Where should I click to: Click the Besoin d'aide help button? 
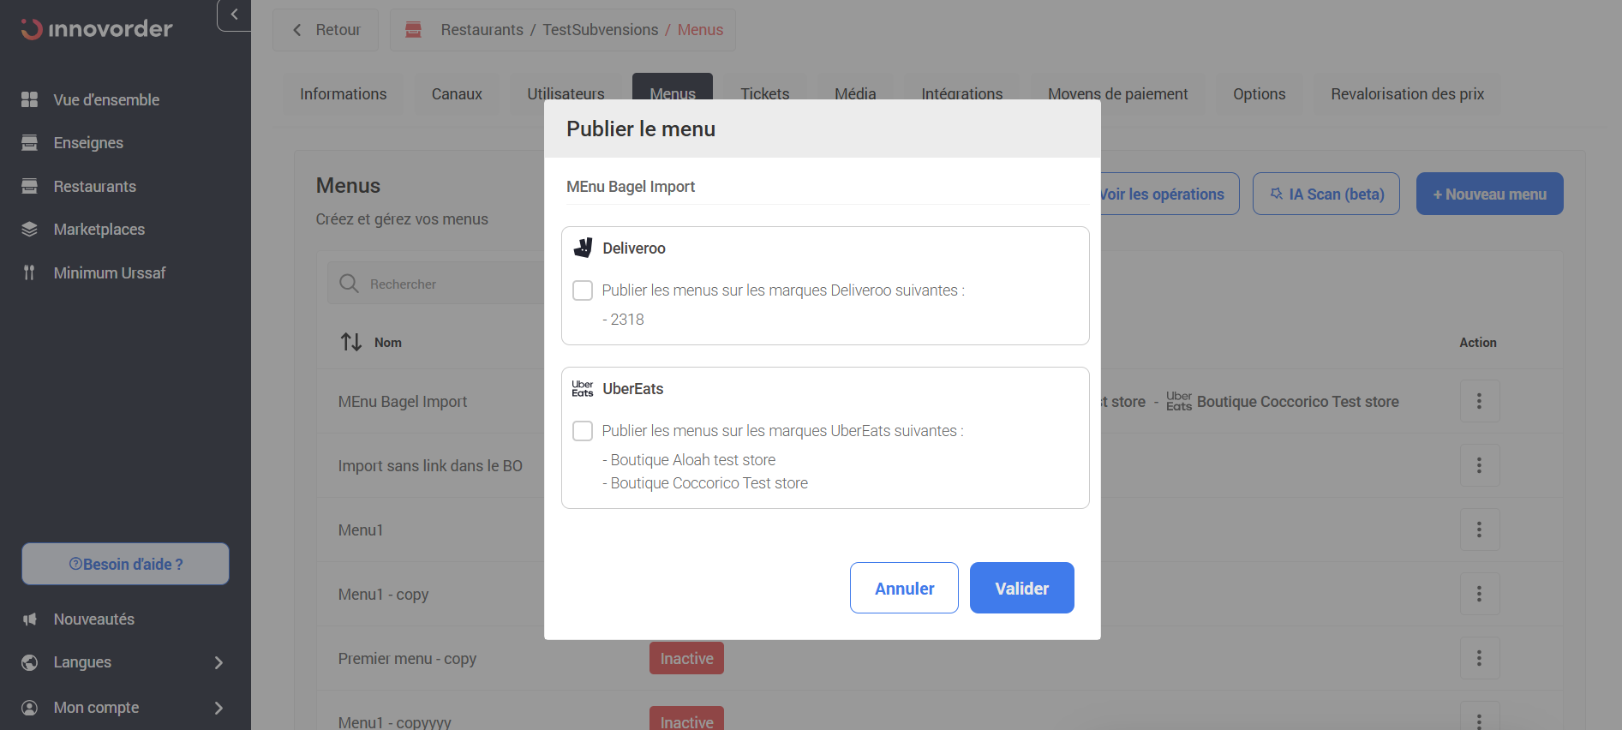(125, 564)
